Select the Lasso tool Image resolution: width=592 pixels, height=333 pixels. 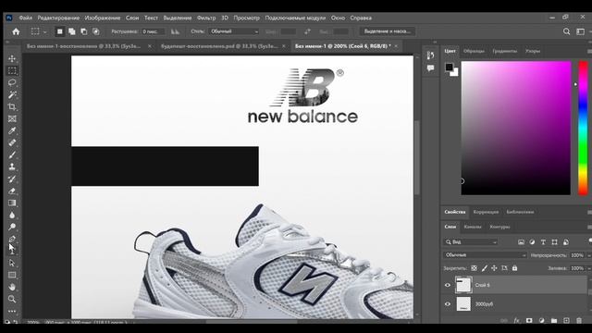click(x=12, y=82)
